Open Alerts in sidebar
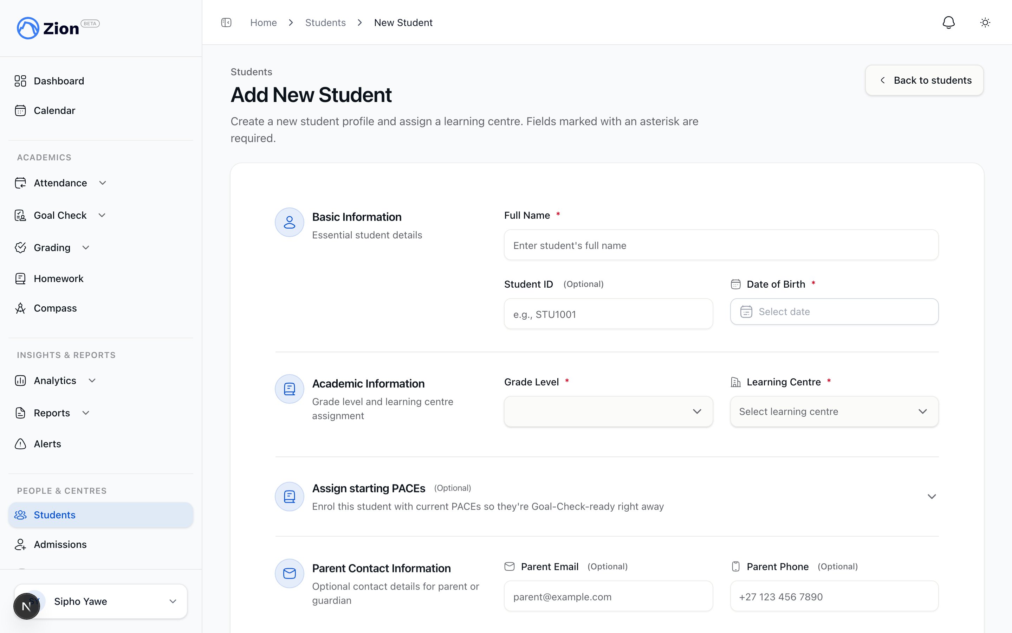The width and height of the screenshot is (1012, 633). click(101, 444)
